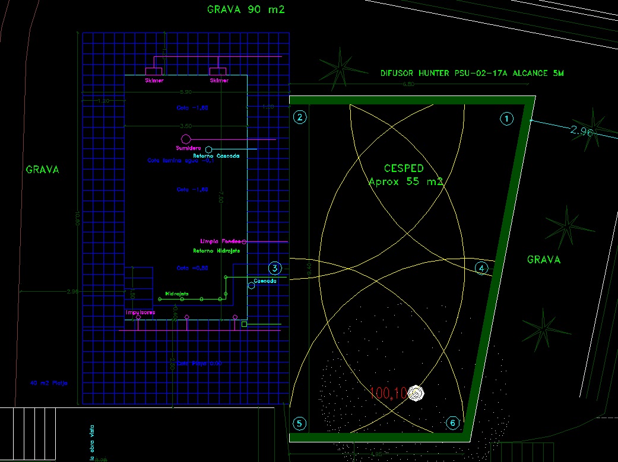Image resolution: width=618 pixels, height=462 pixels.
Task: Select circled marker number 4
Action: (x=482, y=268)
